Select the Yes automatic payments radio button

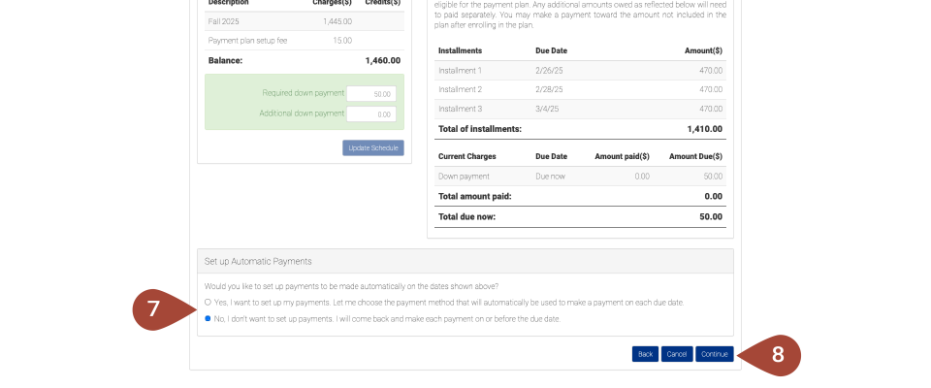point(208,303)
